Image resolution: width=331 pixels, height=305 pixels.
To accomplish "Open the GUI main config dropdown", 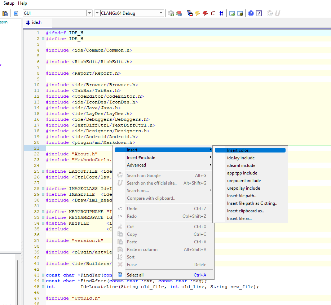I will point(89,13).
